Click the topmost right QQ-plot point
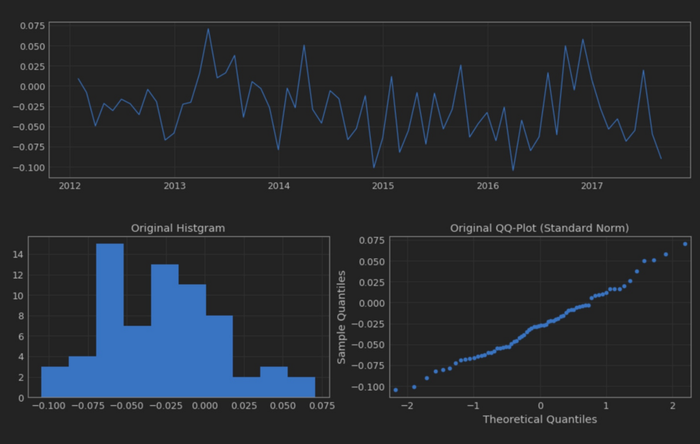The height and width of the screenshot is (444, 700). (685, 244)
